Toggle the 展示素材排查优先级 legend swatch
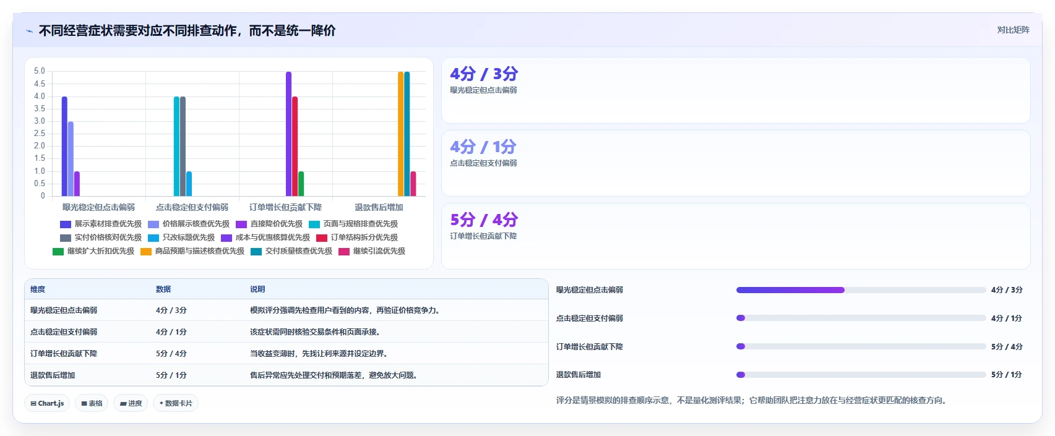 click(66, 224)
